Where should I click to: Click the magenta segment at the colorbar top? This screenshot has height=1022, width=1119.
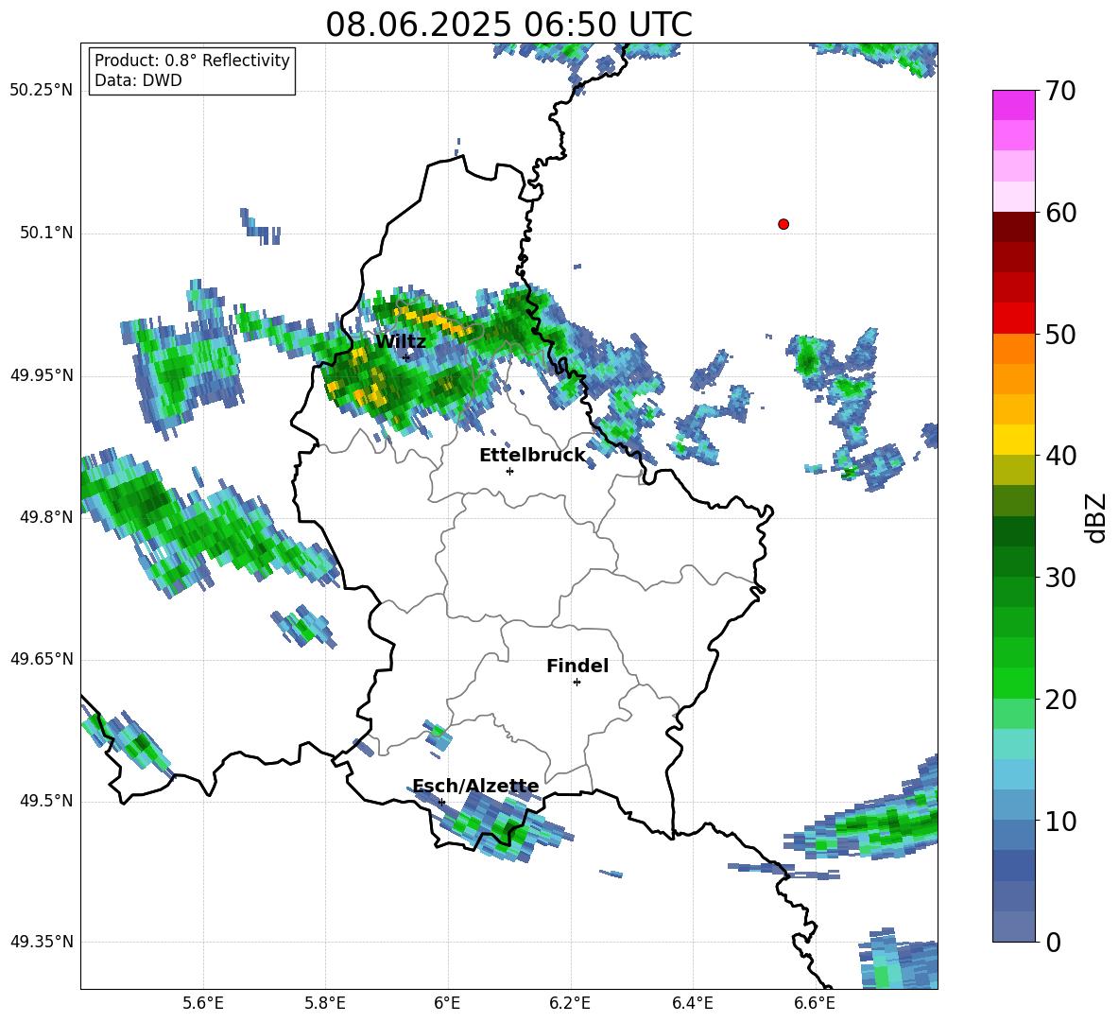click(1014, 105)
